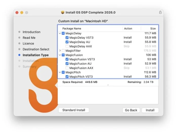Click the Skip action for MagicFusion AAX
Screen dimensions: 177x134
(126, 68)
